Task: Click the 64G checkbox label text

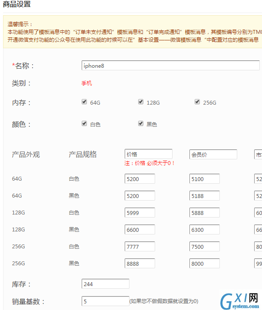Action: click(x=95, y=103)
